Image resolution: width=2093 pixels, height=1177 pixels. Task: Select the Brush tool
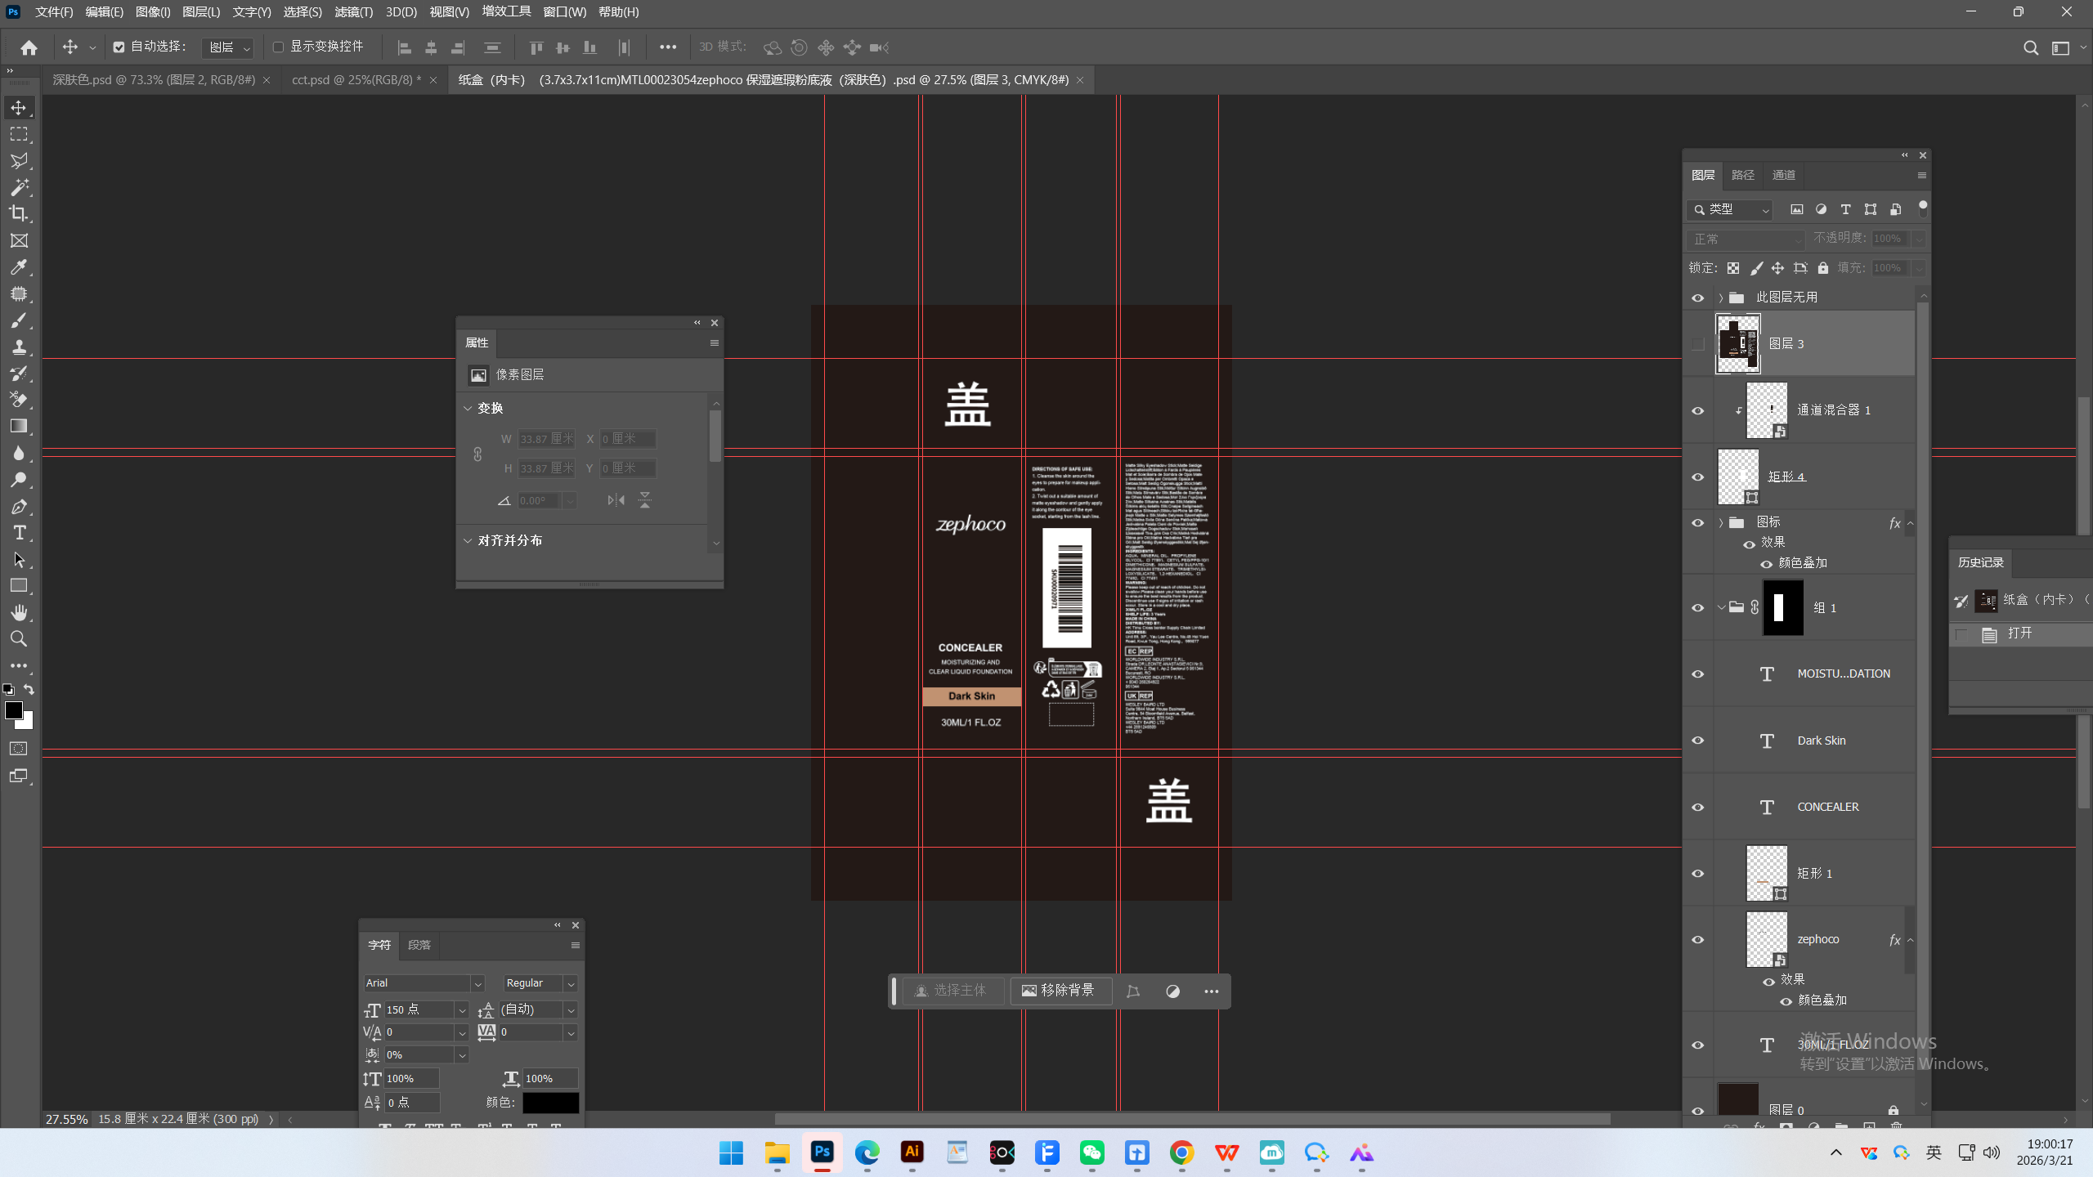[x=19, y=320]
